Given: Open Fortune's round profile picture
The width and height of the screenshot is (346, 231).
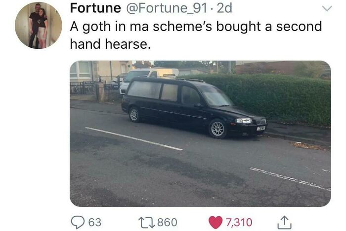Looking at the screenshot, I should click(x=39, y=25).
